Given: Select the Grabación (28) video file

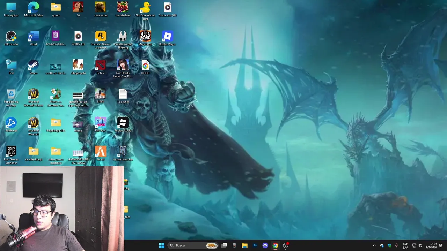Looking at the screenshot, I should (168, 9).
